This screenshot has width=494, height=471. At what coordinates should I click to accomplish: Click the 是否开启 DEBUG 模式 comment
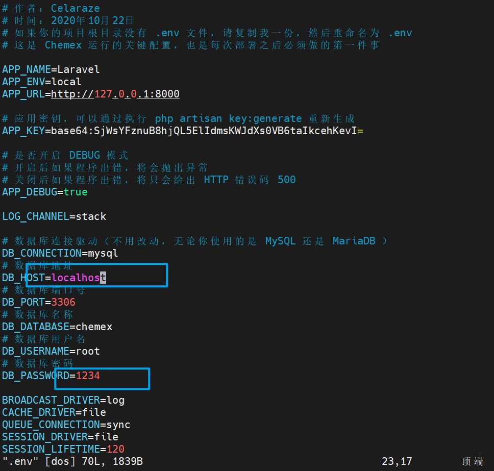pos(65,155)
